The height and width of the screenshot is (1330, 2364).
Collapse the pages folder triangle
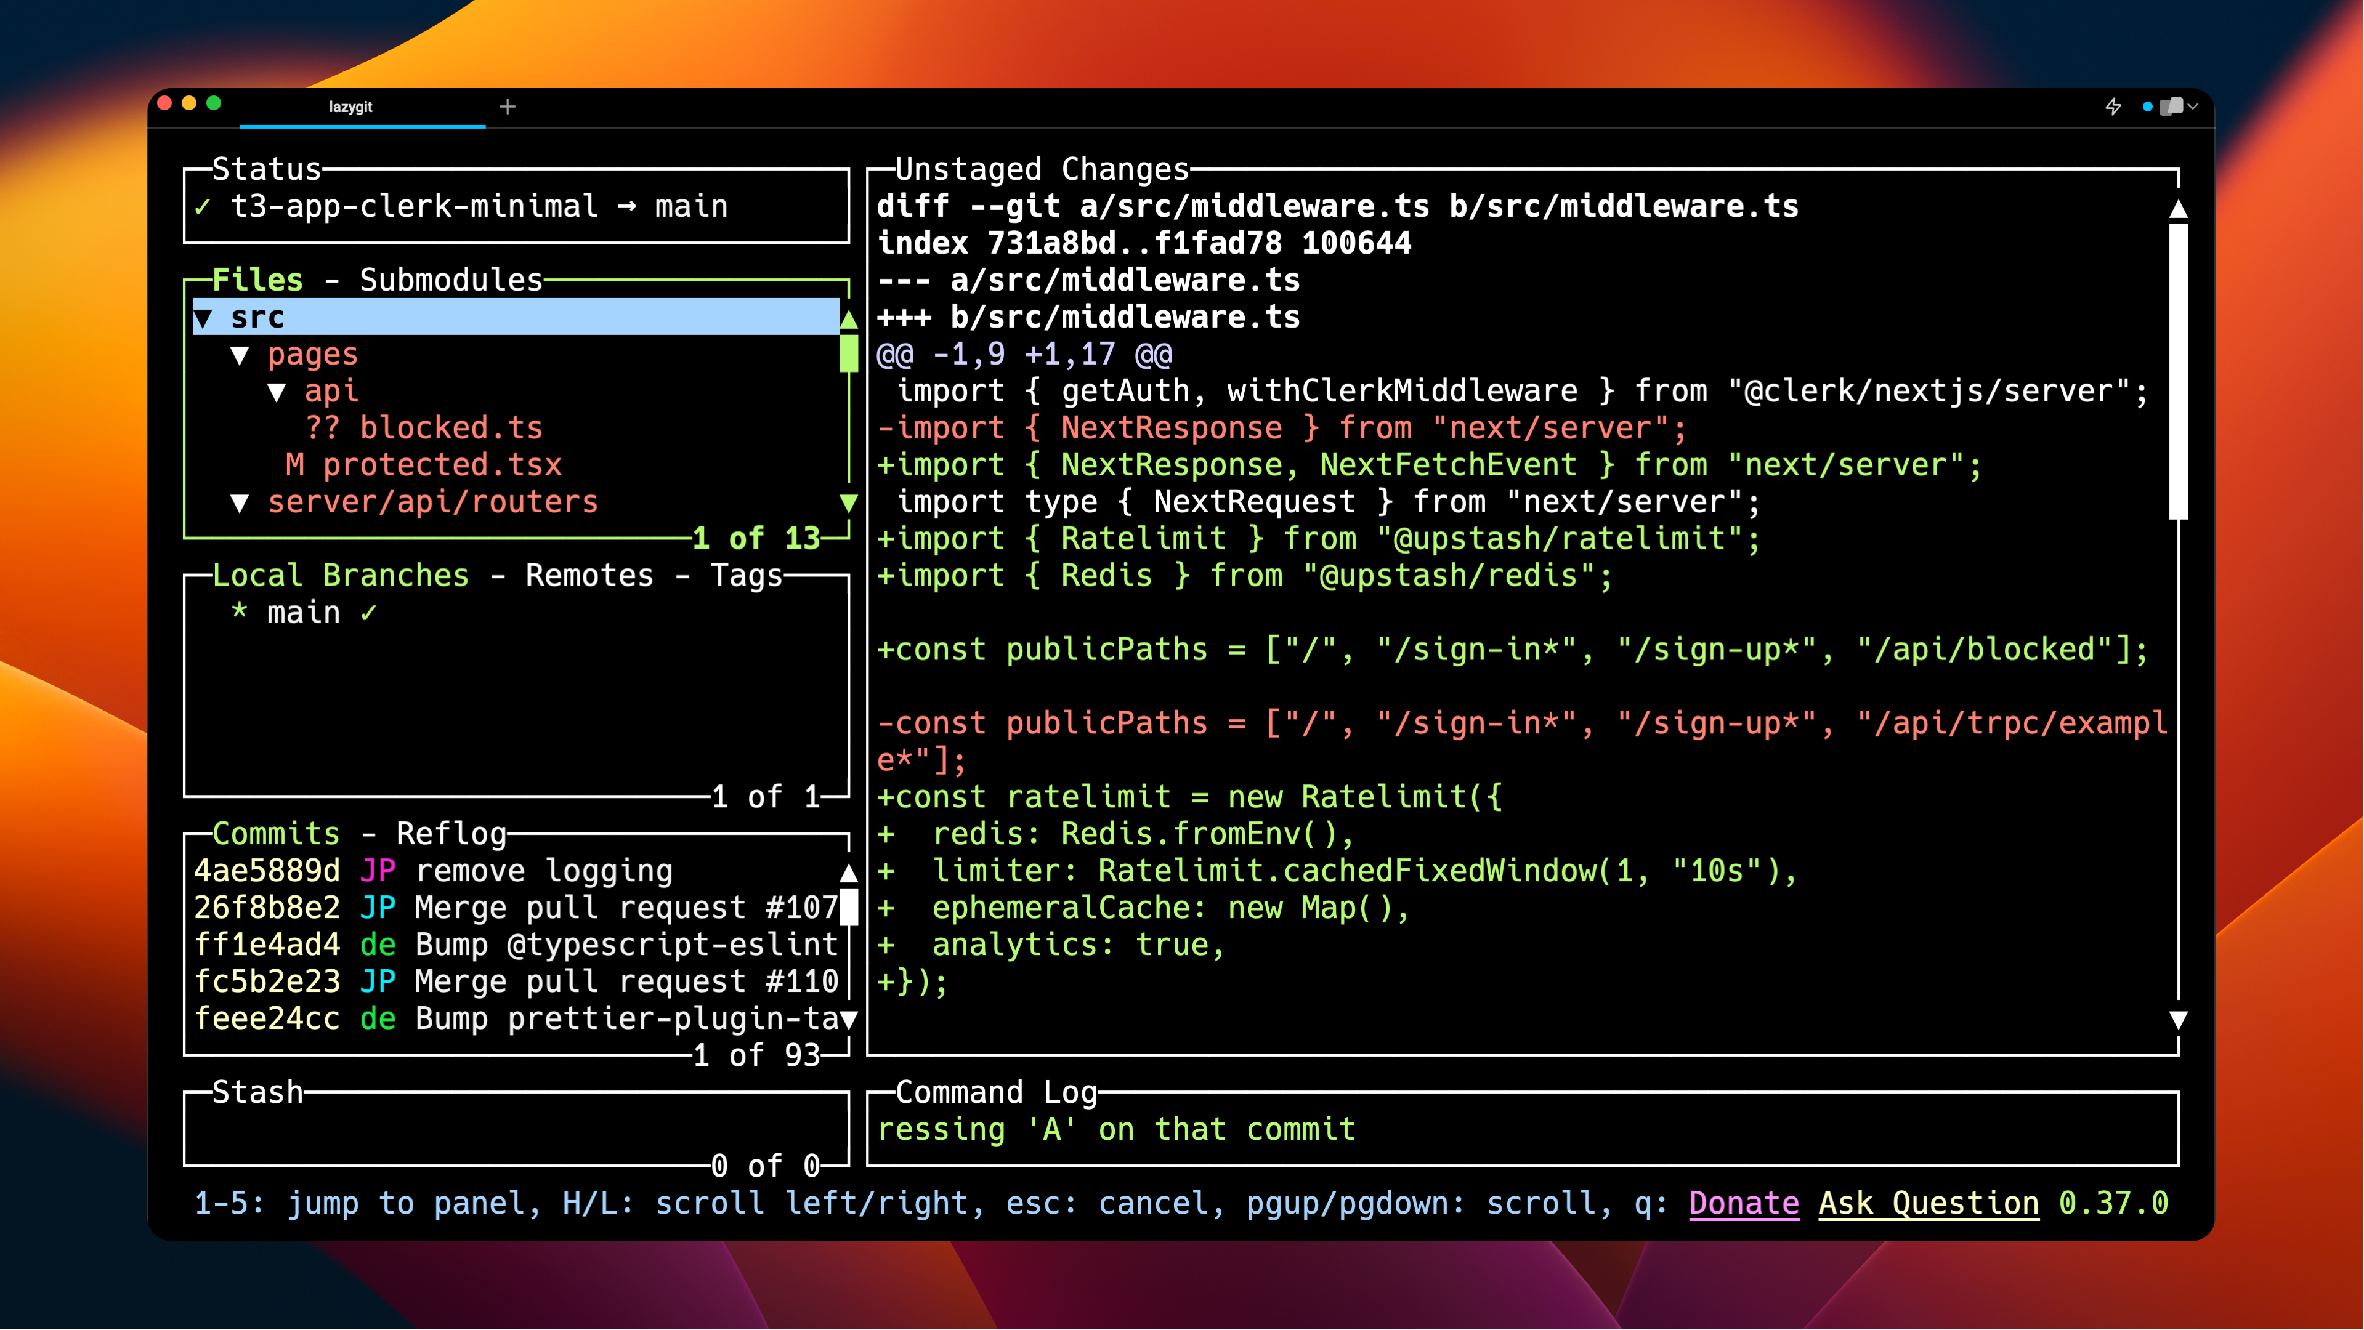click(240, 355)
